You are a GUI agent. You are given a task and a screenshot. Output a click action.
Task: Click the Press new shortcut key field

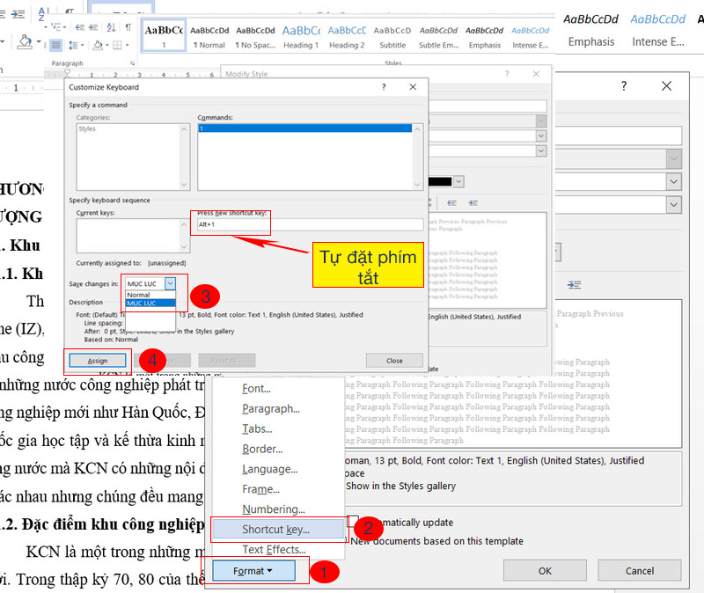(x=231, y=224)
